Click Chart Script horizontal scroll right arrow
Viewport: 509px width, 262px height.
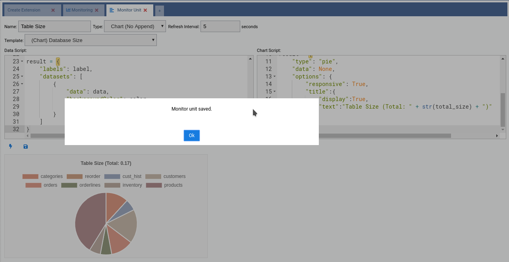(x=497, y=136)
